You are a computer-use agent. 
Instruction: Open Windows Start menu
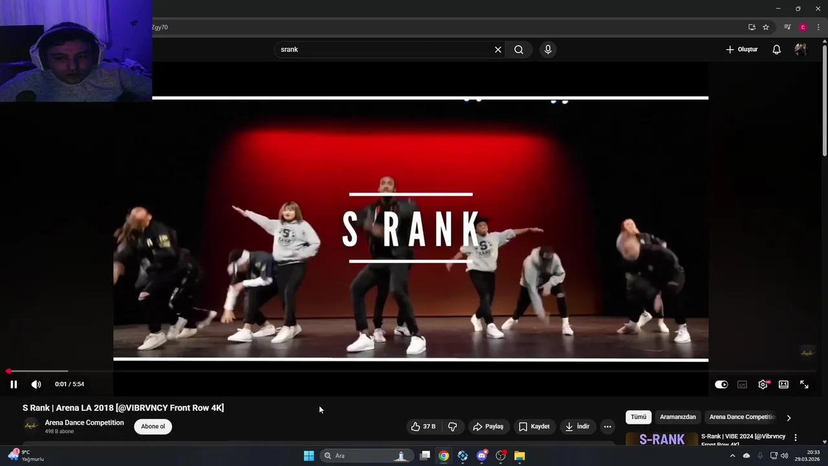(x=309, y=456)
